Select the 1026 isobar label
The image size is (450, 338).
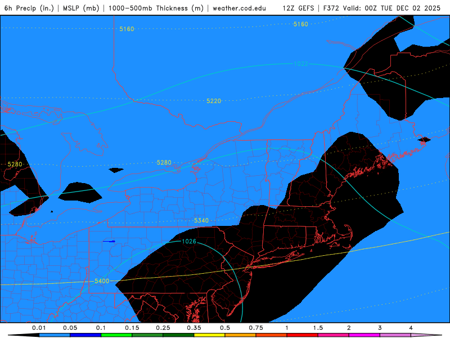click(189, 242)
